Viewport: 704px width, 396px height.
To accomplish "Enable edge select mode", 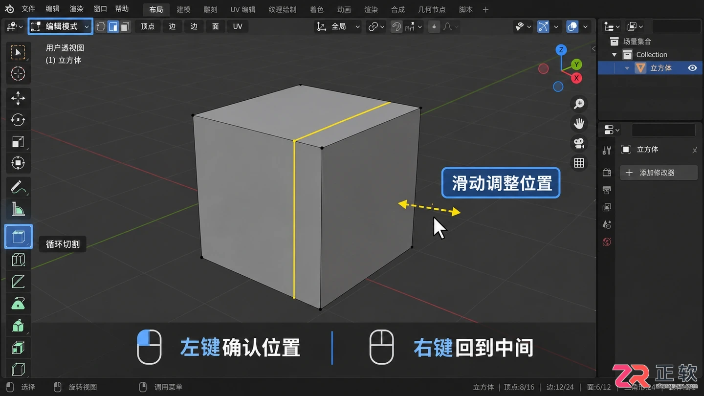I will [x=113, y=26].
